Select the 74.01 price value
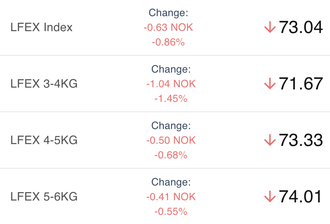This screenshot has width=330, height=224. coord(301,197)
